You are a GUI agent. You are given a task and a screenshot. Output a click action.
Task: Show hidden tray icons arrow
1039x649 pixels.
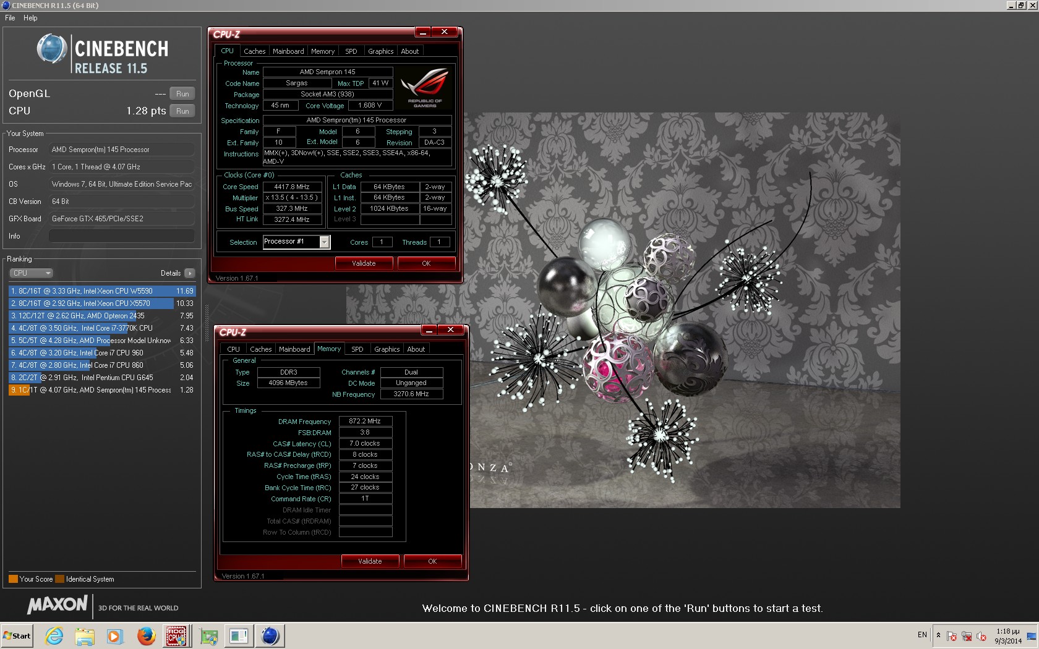(938, 635)
